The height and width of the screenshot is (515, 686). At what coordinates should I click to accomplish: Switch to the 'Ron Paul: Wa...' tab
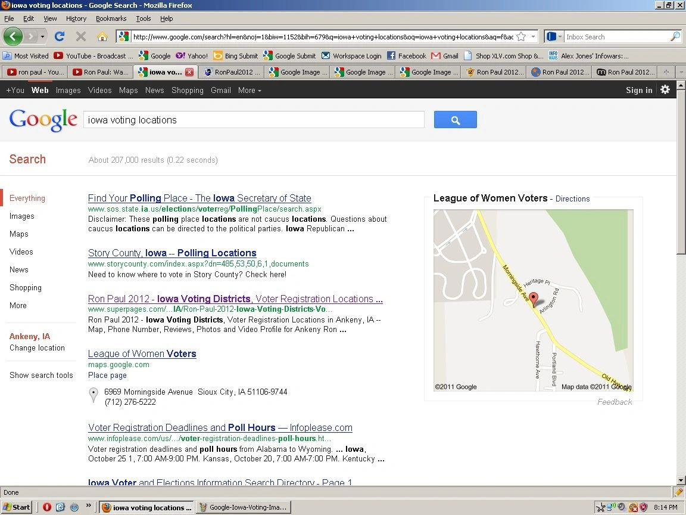100,72
